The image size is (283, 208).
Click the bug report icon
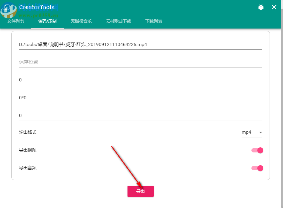click(261, 7)
